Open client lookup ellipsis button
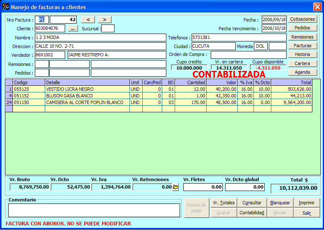Image resolution: width=324 pixels, height=230 pixels. tap(73, 29)
